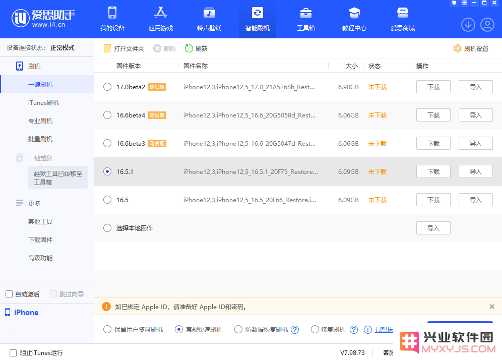Click the 更多 more list icon
502x361 pixels.
pos(20,203)
